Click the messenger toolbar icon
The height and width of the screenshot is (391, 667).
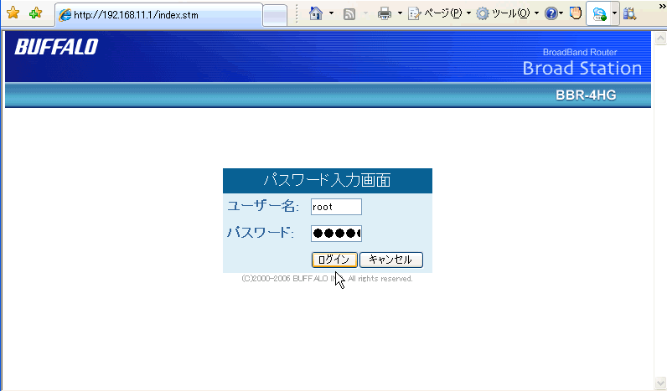tap(599, 14)
